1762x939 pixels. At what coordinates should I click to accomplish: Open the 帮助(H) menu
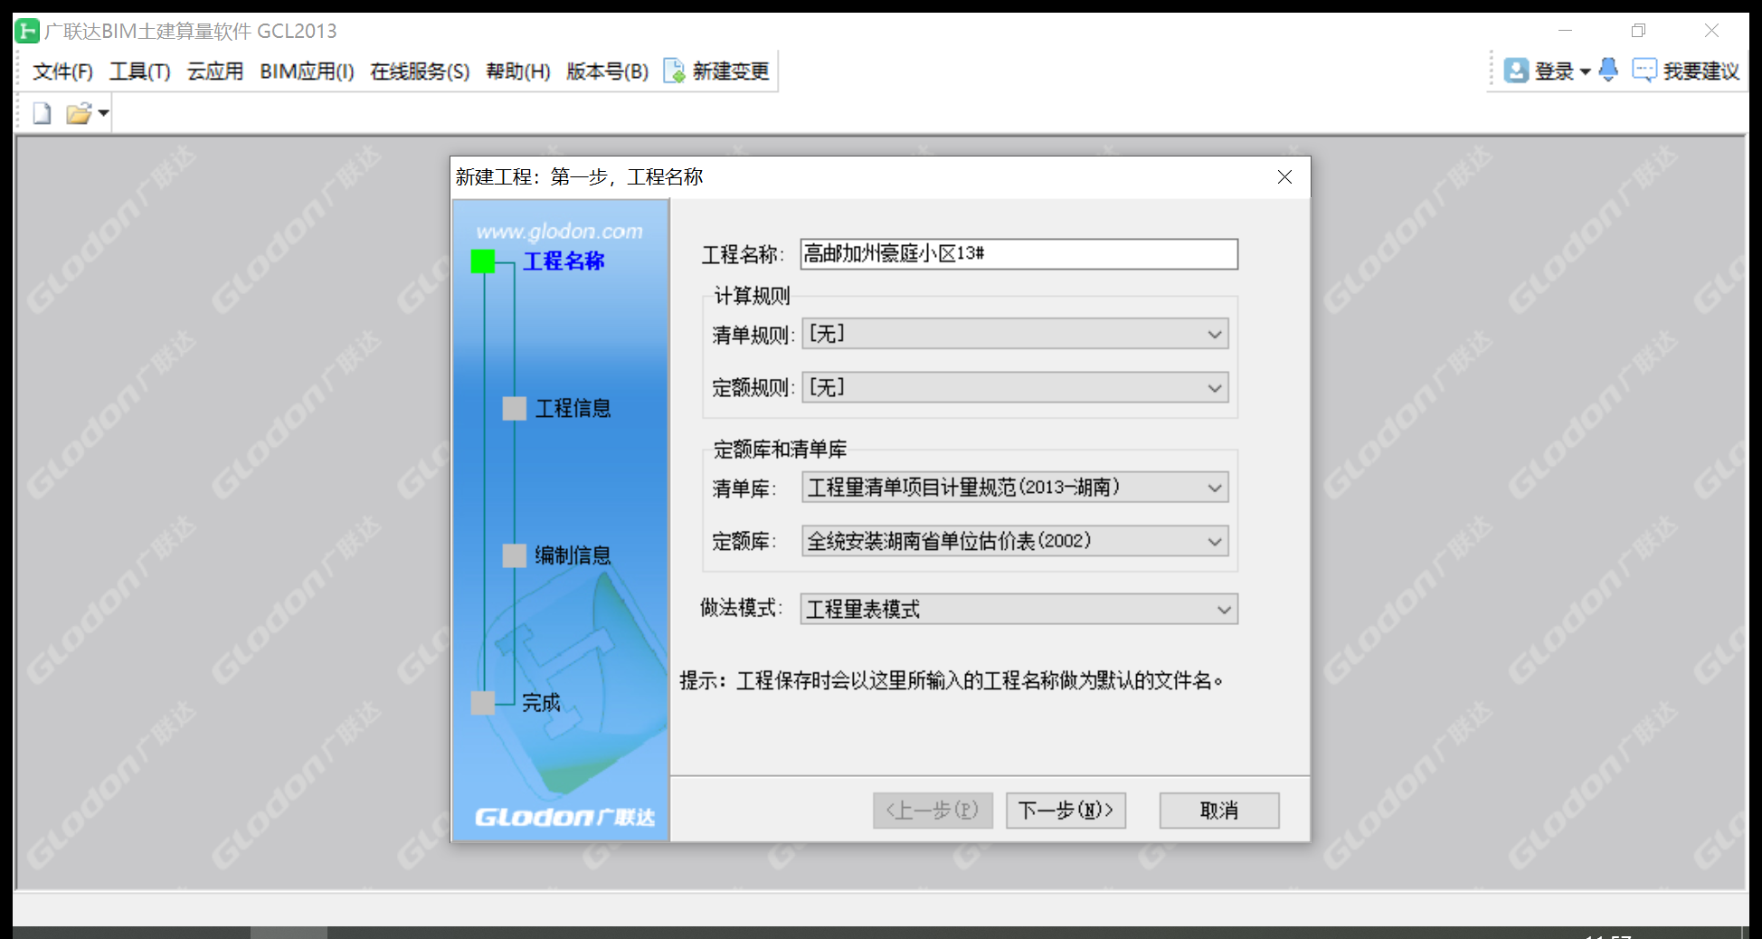(518, 71)
